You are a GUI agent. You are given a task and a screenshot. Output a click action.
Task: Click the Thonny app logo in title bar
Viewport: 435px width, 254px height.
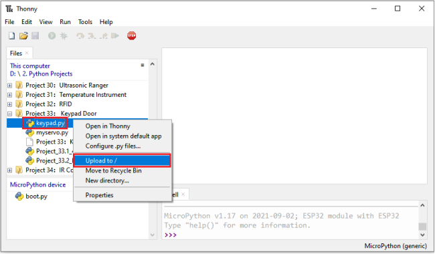click(9, 9)
